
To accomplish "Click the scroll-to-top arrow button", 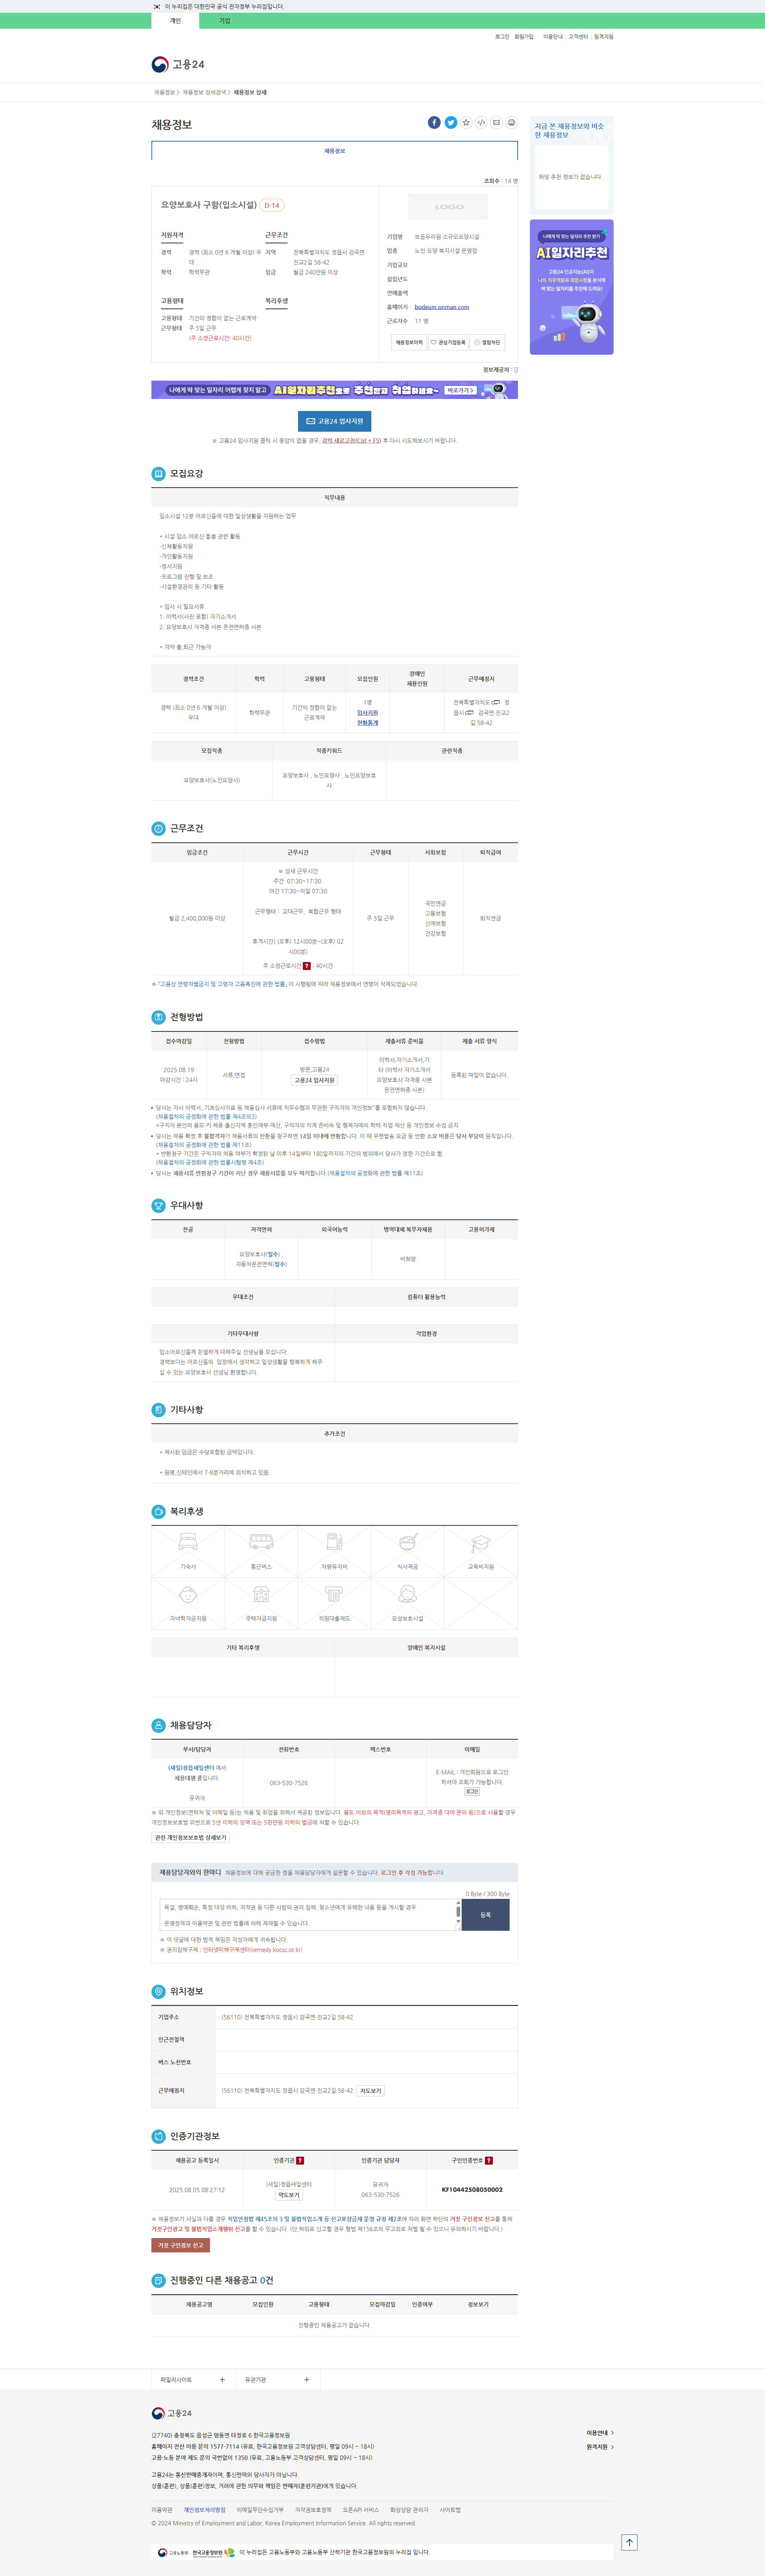I will [x=629, y=2542].
